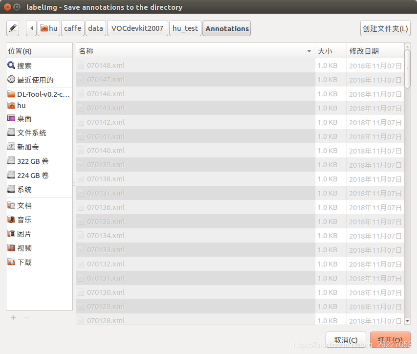Click the scrollbar up arrow
Screen dimensions: 417x354
tap(407, 46)
